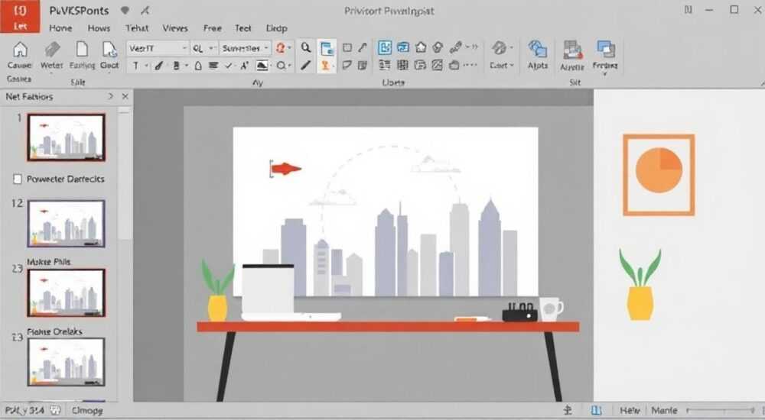Image resolution: width=765 pixels, height=420 pixels.
Task: Click the Manle status bar button
Action: coord(664,410)
